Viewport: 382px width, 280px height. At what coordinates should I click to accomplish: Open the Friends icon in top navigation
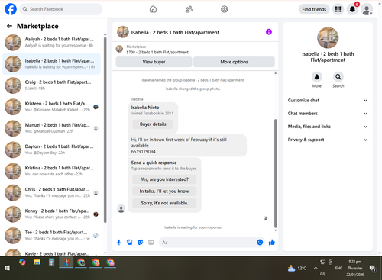(189, 9)
